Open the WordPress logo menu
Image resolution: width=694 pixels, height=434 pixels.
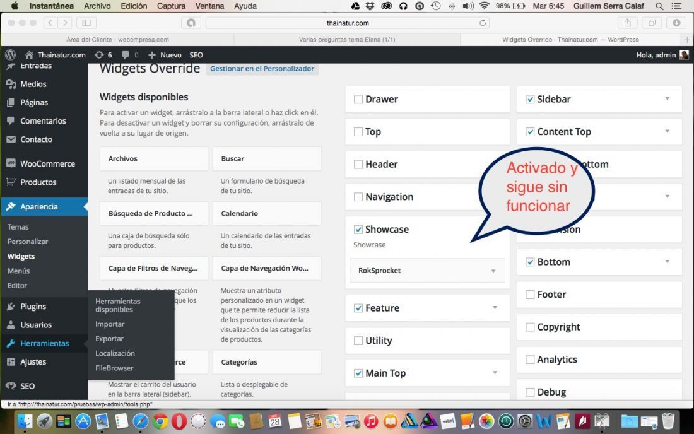pyautogui.click(x=10, y=55)
